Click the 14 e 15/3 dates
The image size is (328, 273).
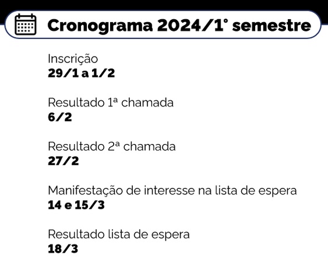click(76, 205)
